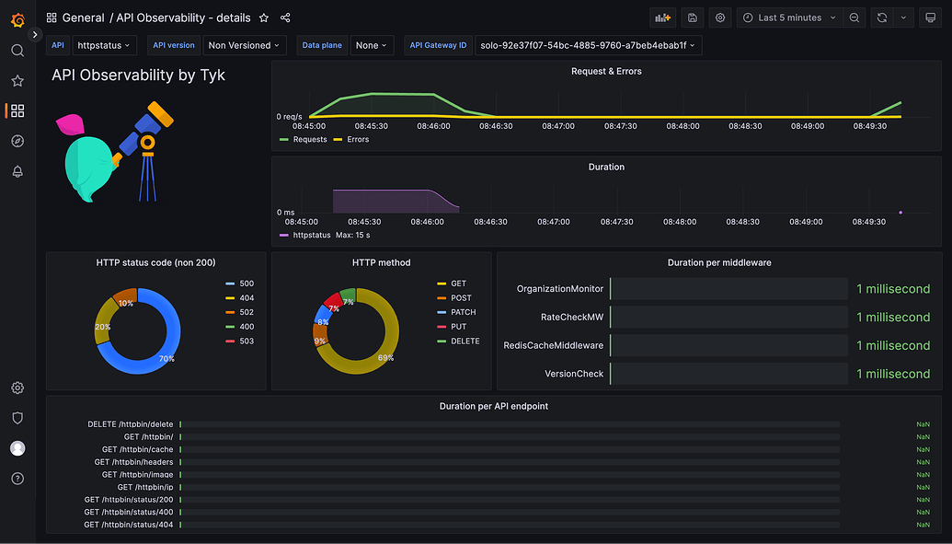
Task: Click the Add panel icon
Action: 661,17
